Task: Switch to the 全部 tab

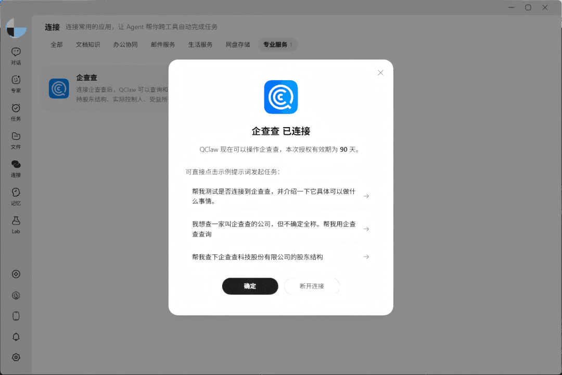Action: click(57, 44)
